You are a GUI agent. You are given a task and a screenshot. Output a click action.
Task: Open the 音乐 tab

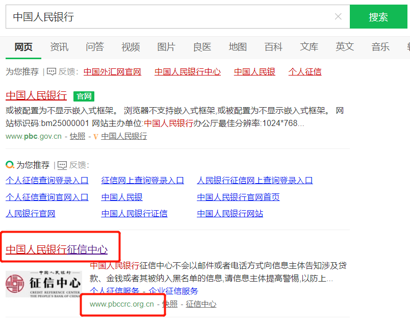(380, 47)
